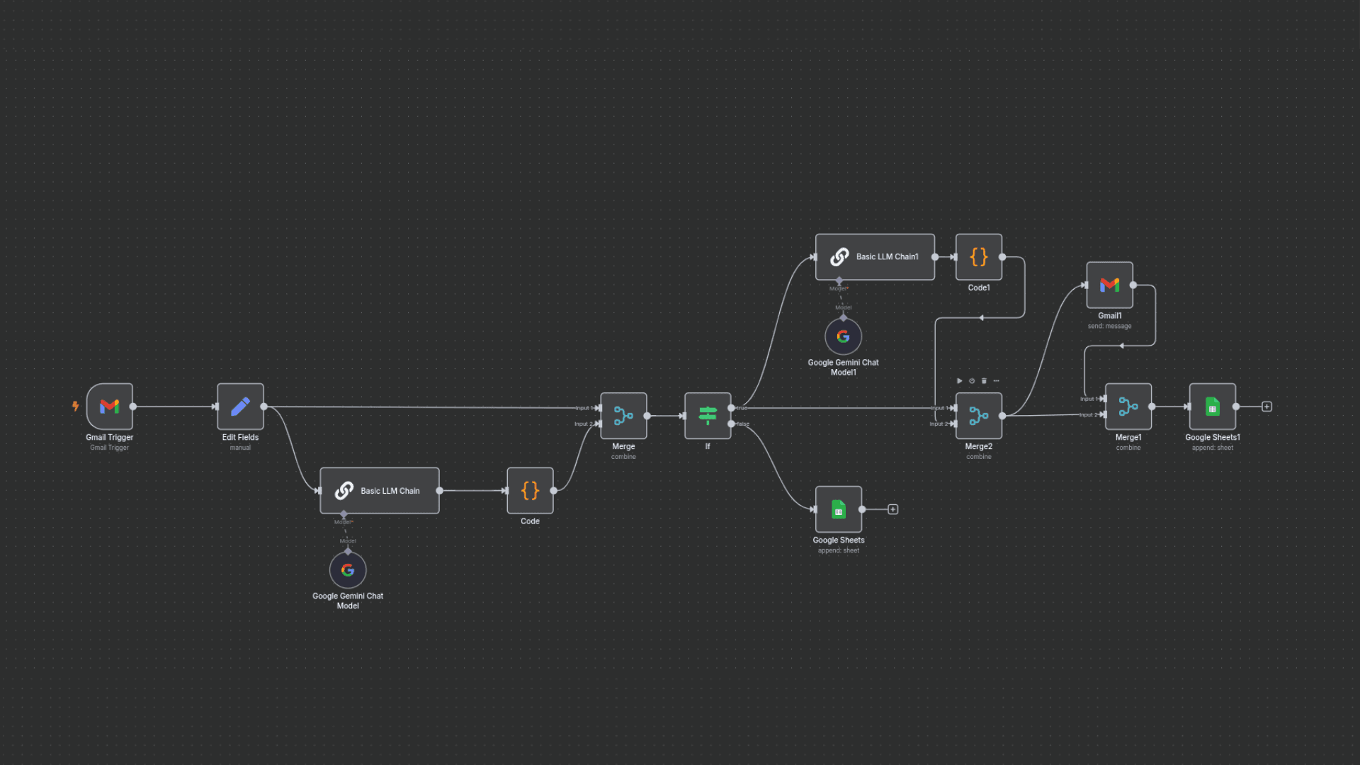Open the Basic LLM Chain node

pyautogui.click(x=380, y=490)
